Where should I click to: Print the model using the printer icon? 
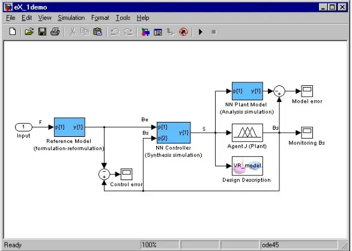click(55, 32)
